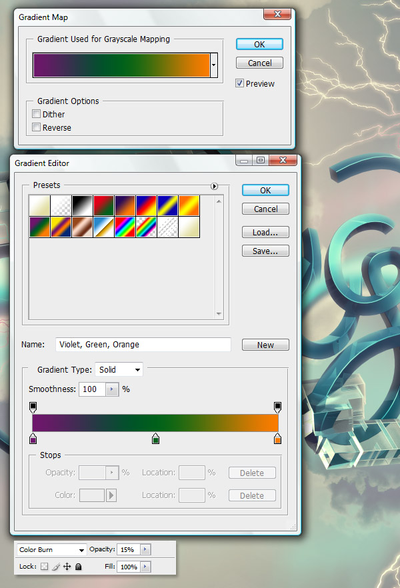Select the Transparent Stripes preset
The height and width of the screenshot is (588, 400).
click(168, 227)
